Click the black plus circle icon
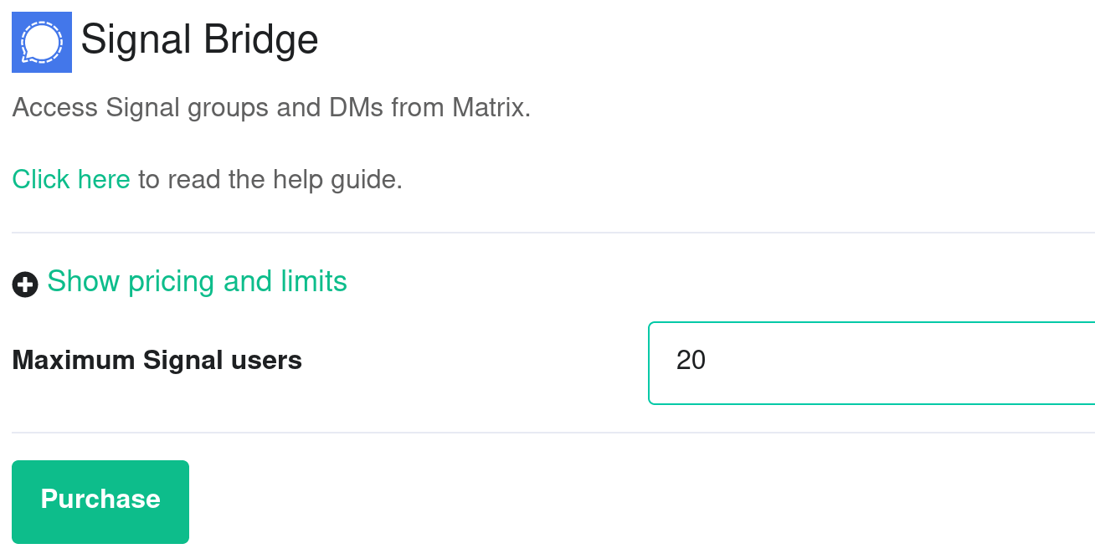 pos(25,285)
